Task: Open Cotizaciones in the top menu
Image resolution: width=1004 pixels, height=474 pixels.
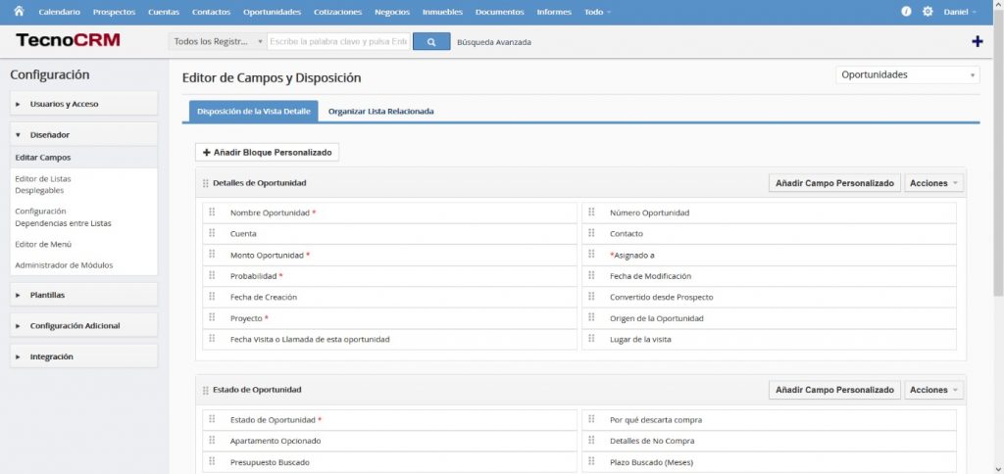Action: click(x=337, y=12)
